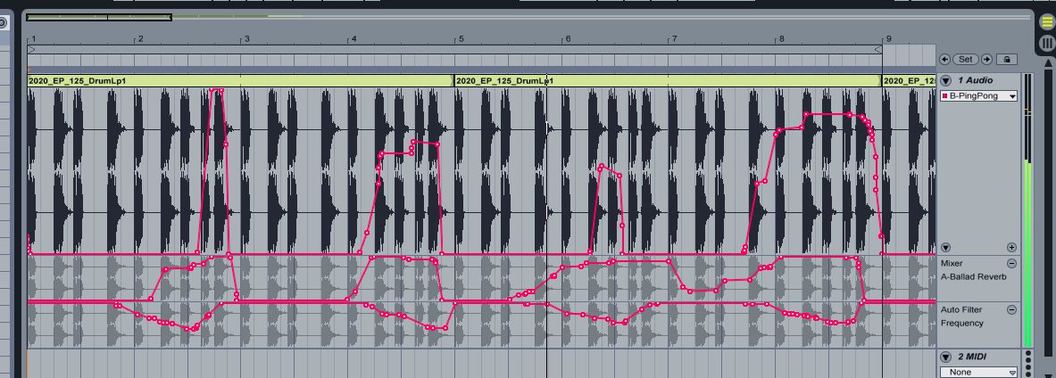Fold the 1 Audio track
The image size is (1056, 378).
coord(945,81)
